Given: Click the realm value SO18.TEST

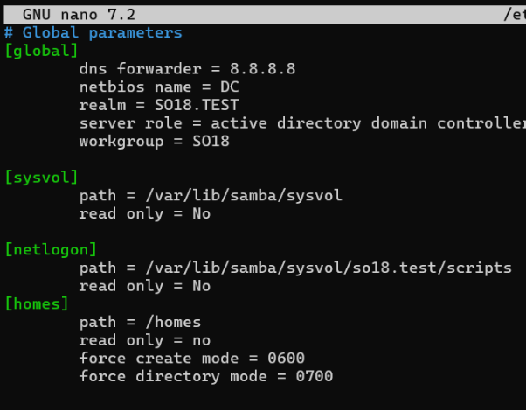Looking at the screenshot, I should pos(191,105).
